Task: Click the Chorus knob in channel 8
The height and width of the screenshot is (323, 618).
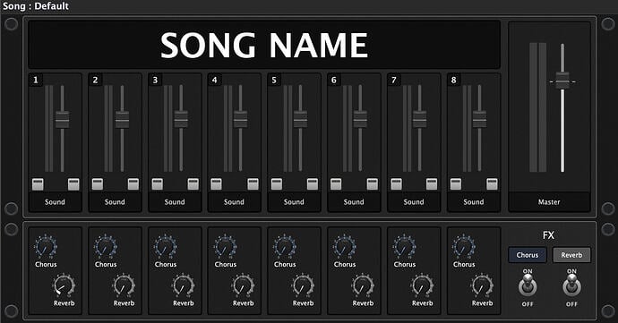Action: coord(464,247)
